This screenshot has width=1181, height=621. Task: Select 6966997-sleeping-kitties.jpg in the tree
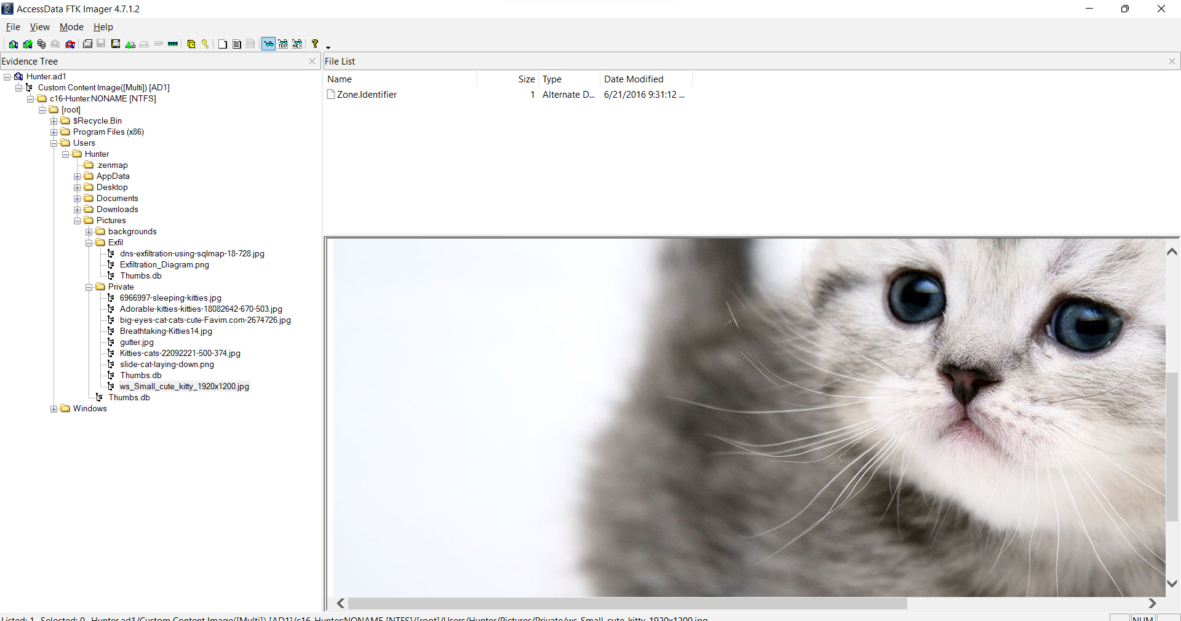(x=170, y=298)
